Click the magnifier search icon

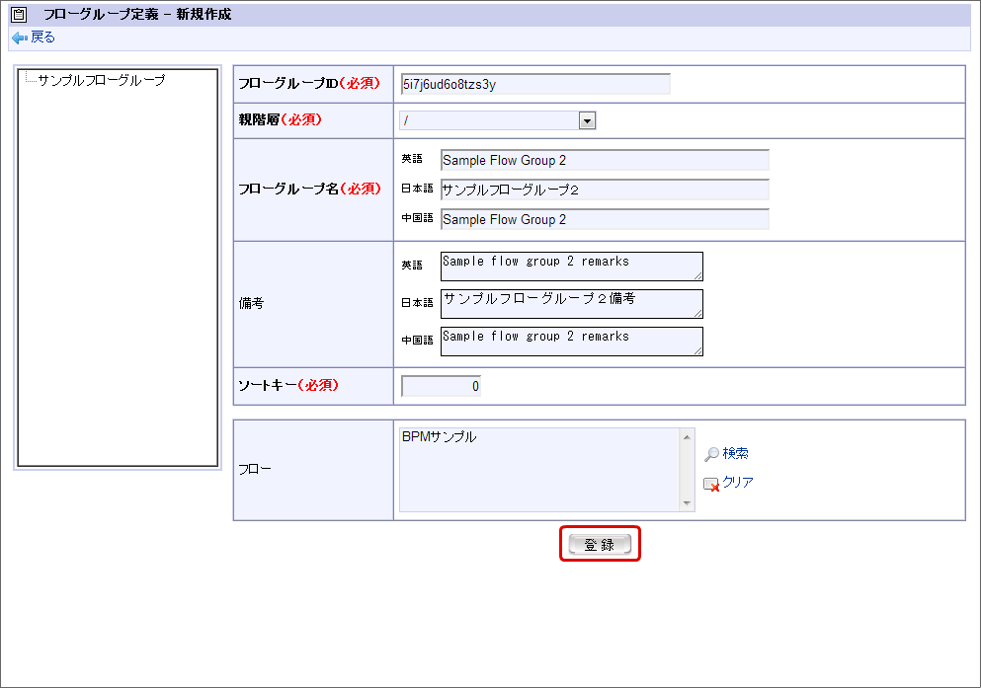(711, 454)
